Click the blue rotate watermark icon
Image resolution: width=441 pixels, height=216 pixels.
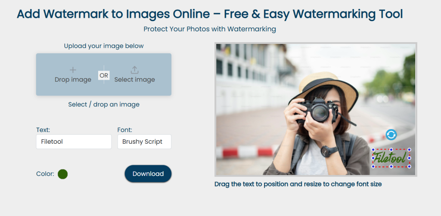(x=391, y=135)
